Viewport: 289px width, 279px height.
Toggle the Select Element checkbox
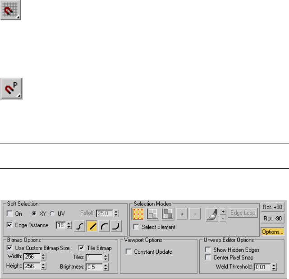136,227
